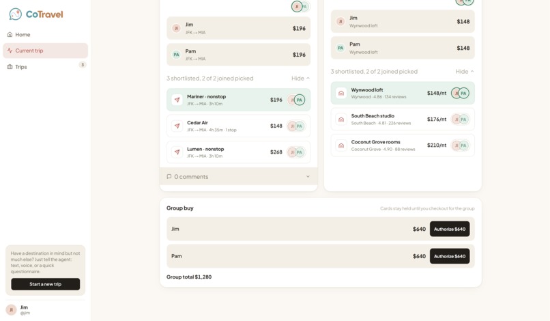Toggle PA vote on South Beach studio
The width and height of the screenshot is (550, 321).
click(x=464, y=119)
